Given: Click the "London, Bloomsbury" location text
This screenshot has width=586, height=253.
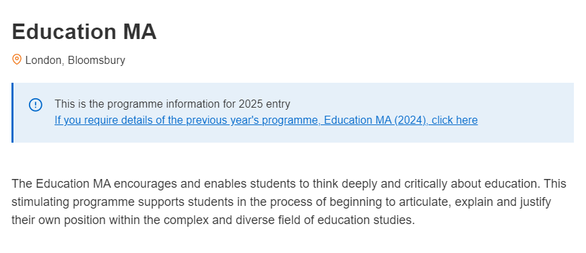Looking at the screenshot, I should [x=75, y=60].
